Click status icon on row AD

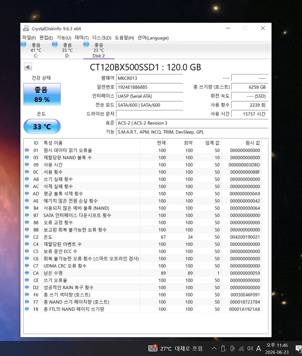(27, 193)
